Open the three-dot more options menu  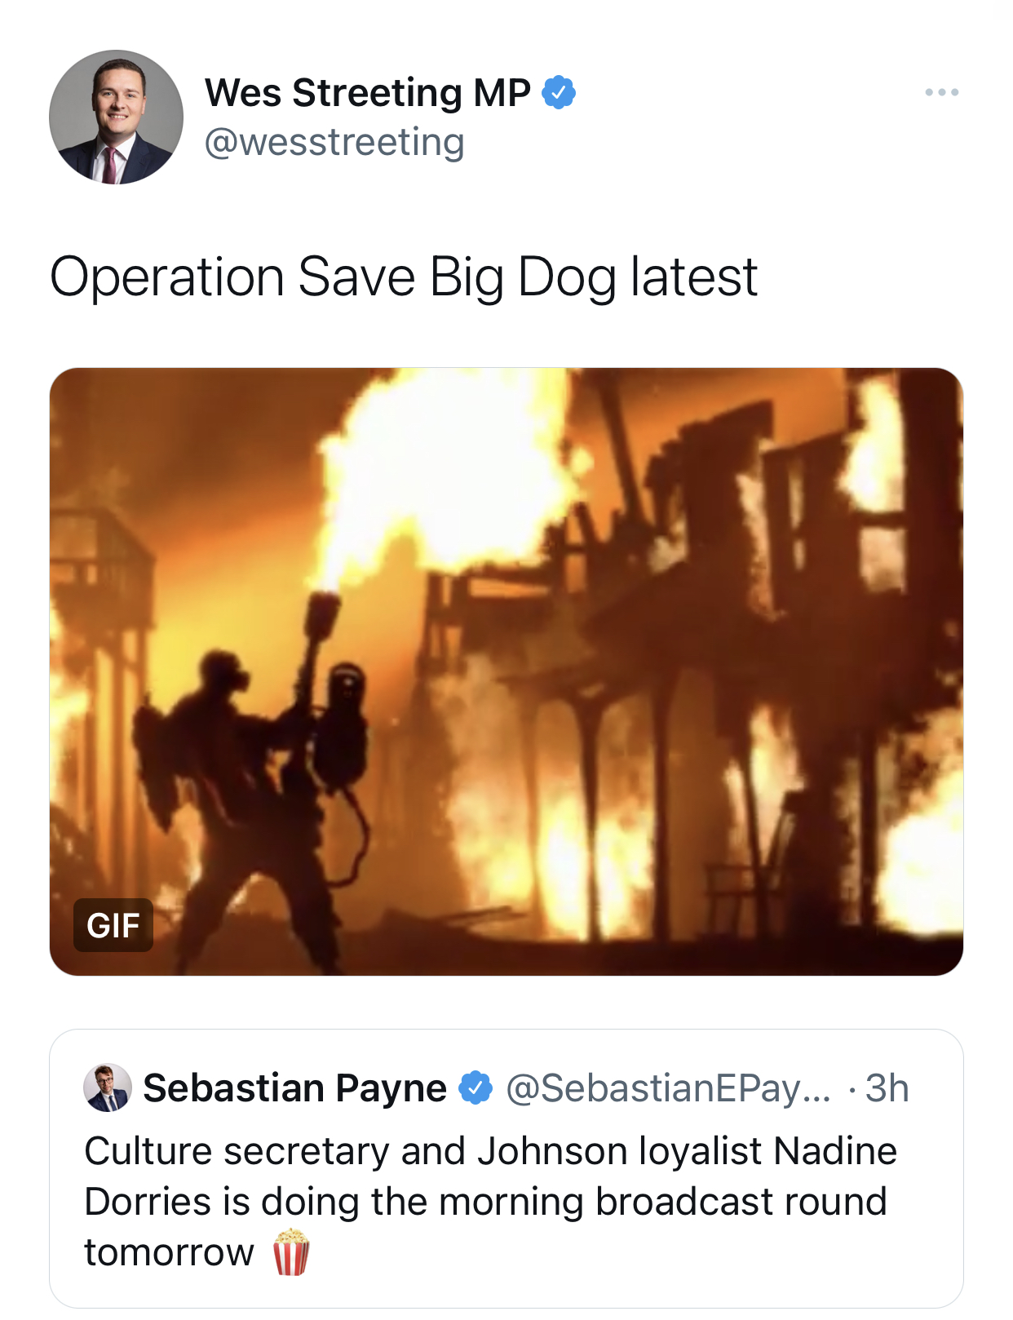coord(941,92)
